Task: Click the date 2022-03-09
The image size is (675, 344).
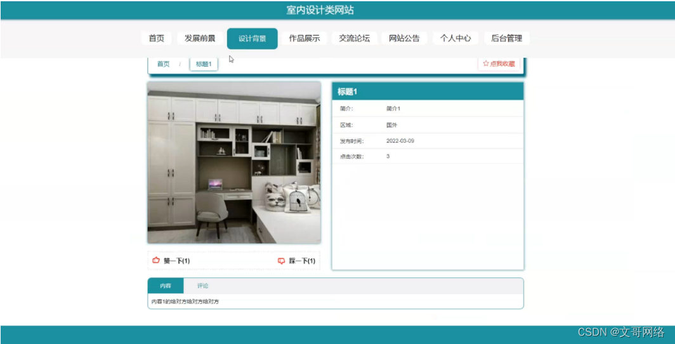Action: [400, 141]
